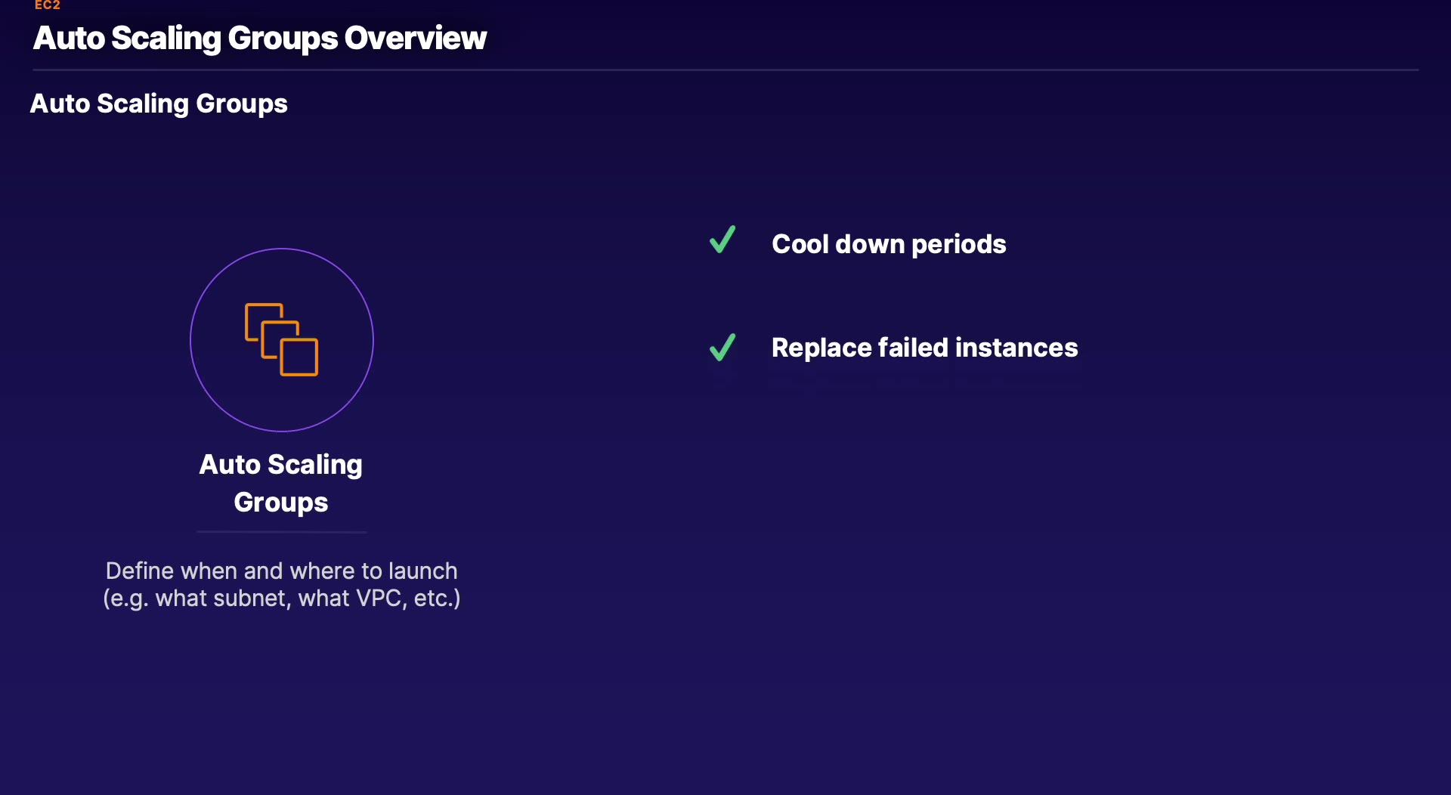
Task: Click the short underline below the Groups caption
Action: (281, 532)
